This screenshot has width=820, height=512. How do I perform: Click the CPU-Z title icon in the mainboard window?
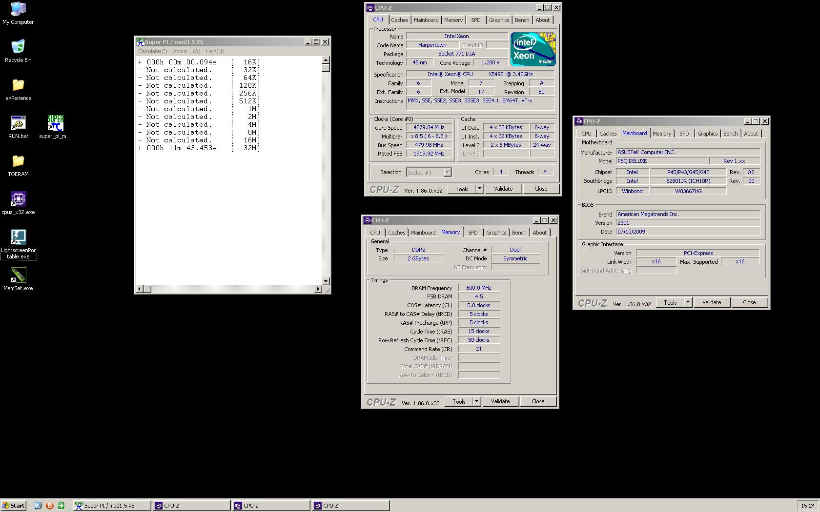click(579, 121)
